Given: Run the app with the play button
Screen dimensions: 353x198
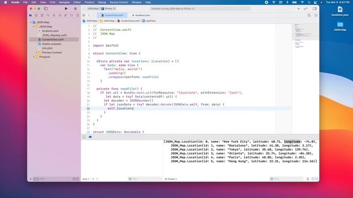Looking at the screenshot, I should coord(66,9).
